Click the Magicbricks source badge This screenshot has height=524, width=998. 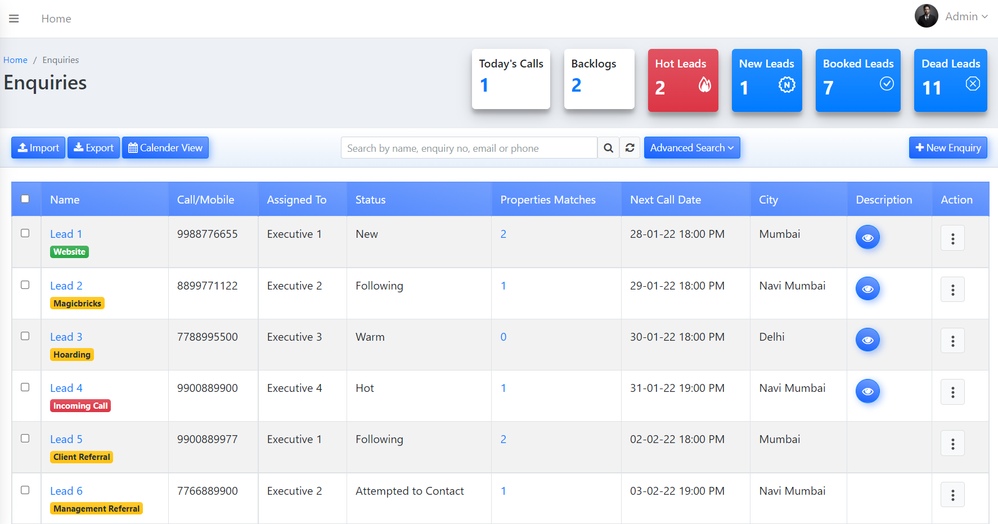[x=77, y=304]
